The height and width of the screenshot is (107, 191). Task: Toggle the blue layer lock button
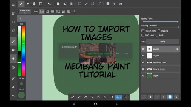170,97
